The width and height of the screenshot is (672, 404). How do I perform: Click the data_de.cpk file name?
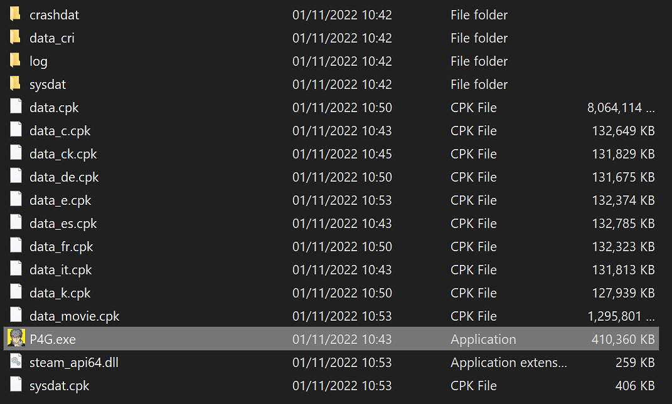tap(64, 177)
